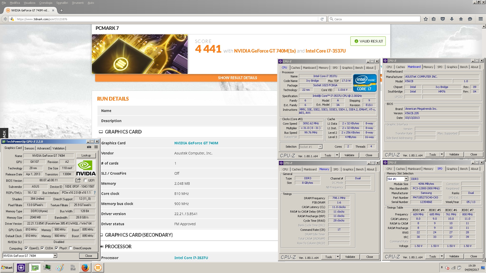Click the Bus Interface question mark help icon
The image size is (486, 273).
click(x=95, y=193)
